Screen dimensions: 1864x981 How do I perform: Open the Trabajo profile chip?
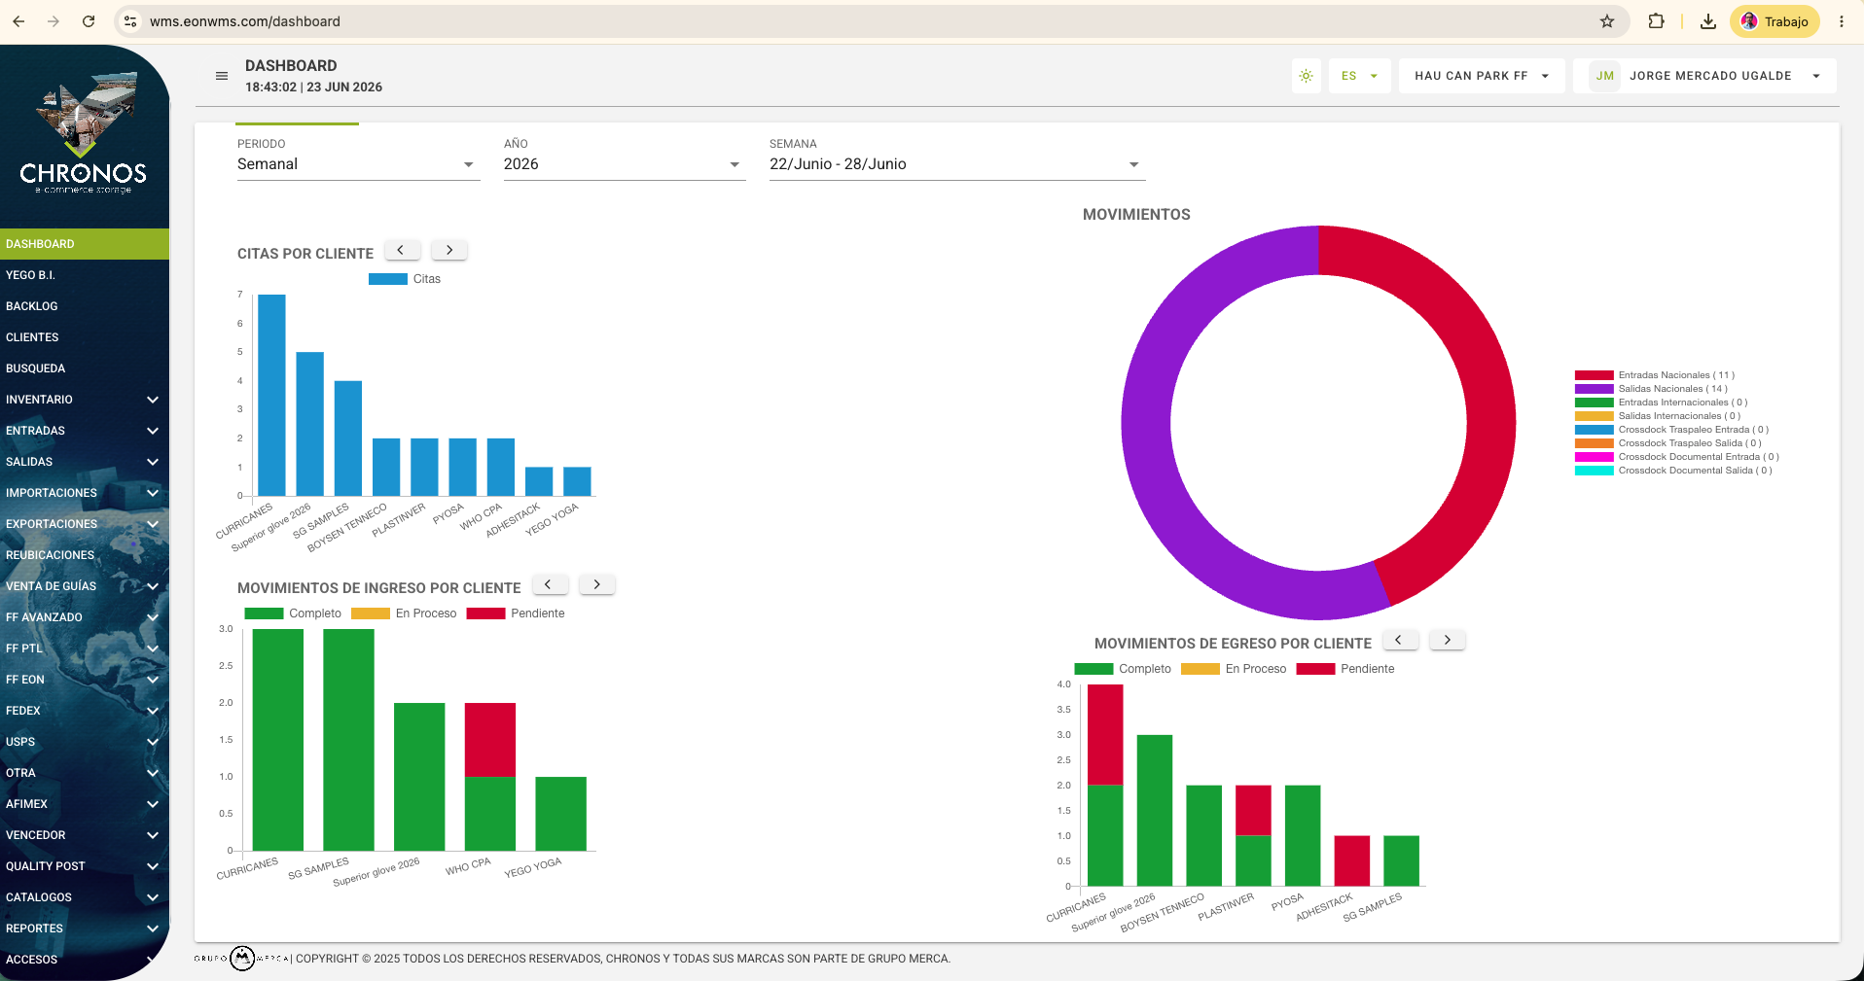(1774, 21)
